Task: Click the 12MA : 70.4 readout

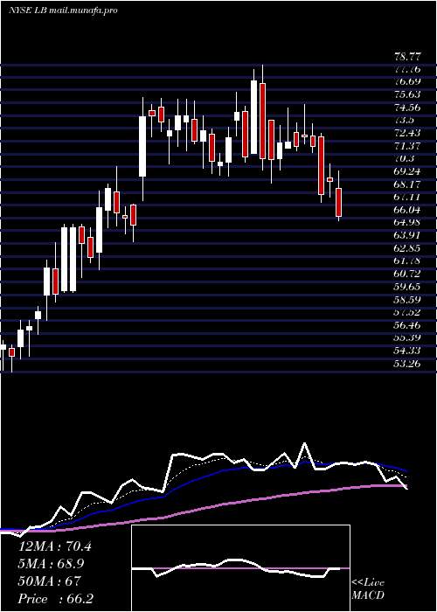Action: (x=55, y=546)
